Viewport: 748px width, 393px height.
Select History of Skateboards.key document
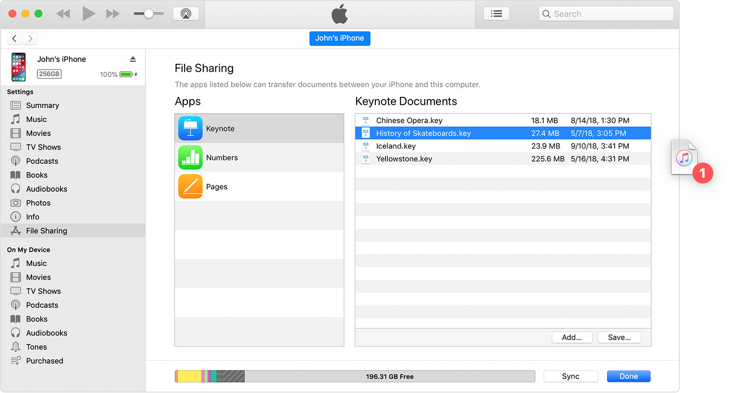[x=503, y=133]
